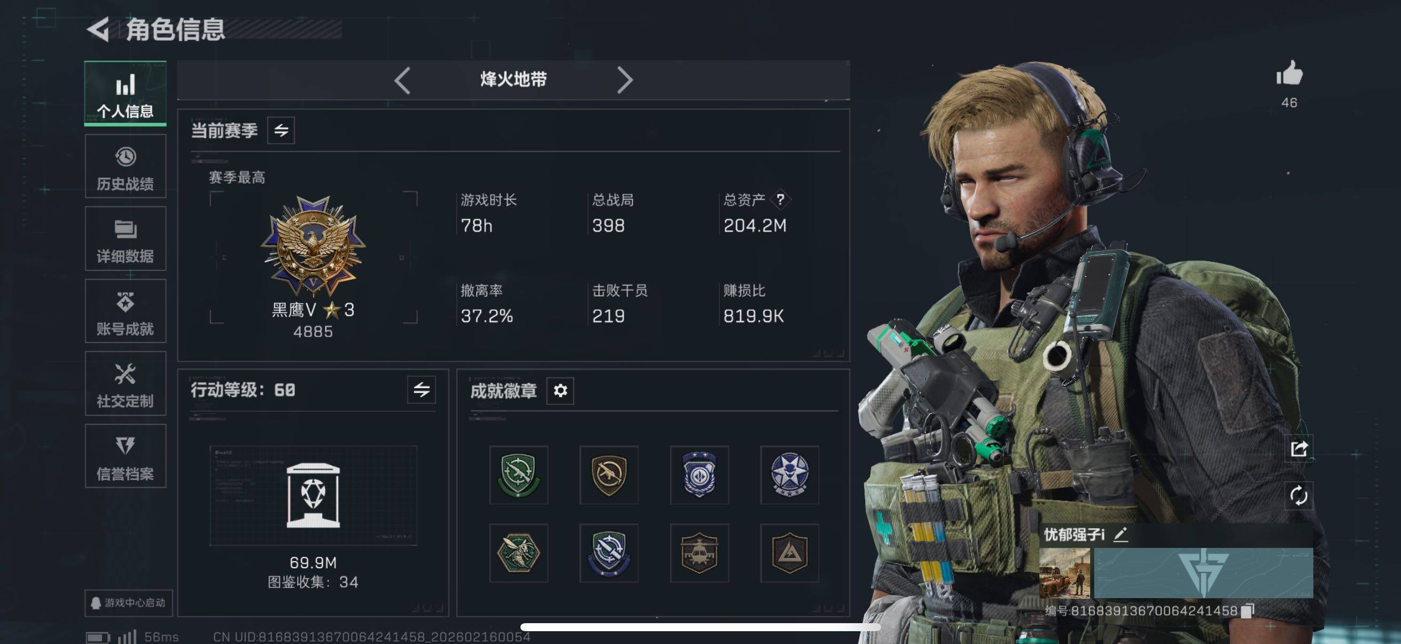1401x644 pixels.
Task: Select the hornet achievement badge
Action: pos(518,553)
